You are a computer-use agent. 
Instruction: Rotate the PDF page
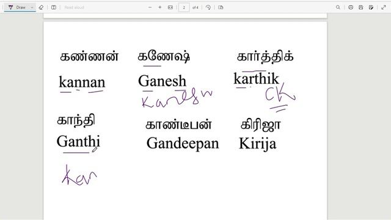click(x=208, y=7)
